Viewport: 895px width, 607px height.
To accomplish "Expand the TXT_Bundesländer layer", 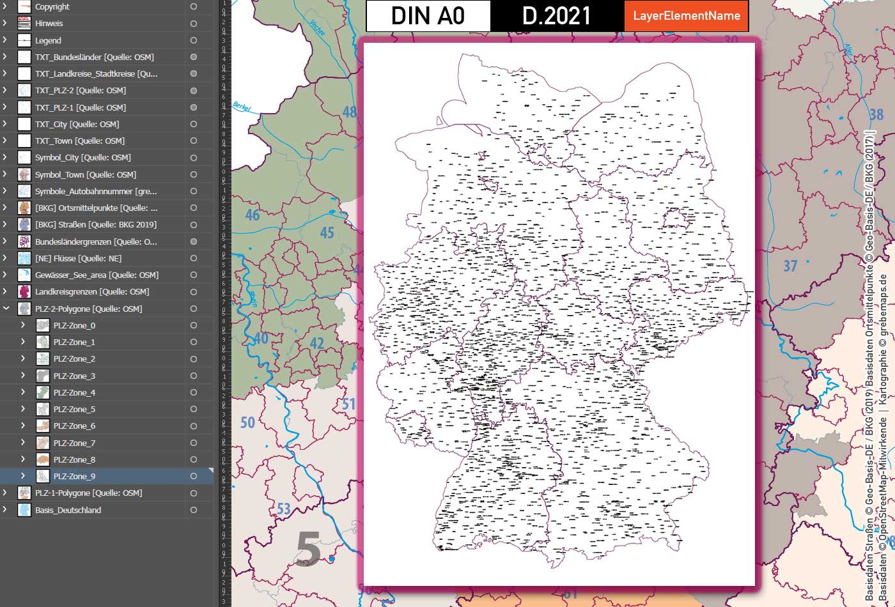I will [6, 57].
